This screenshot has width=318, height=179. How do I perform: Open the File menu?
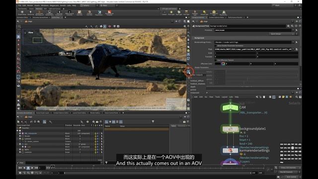[x=20, y=5]
